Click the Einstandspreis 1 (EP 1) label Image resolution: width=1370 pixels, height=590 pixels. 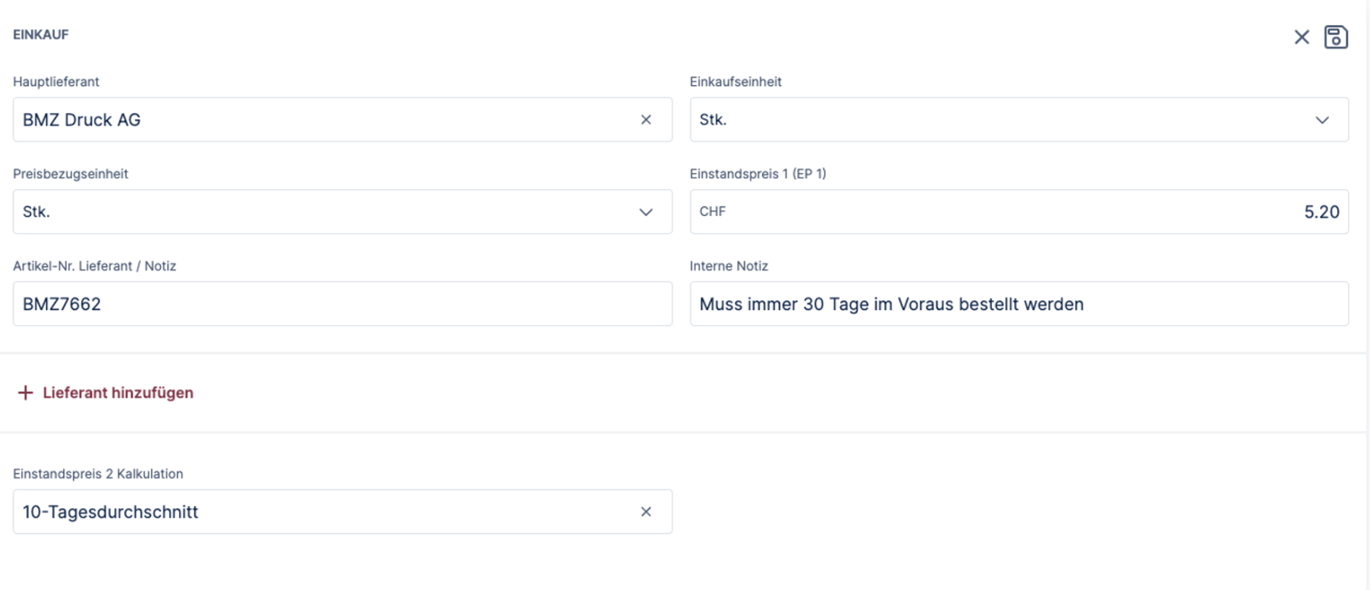pos(757,174)
